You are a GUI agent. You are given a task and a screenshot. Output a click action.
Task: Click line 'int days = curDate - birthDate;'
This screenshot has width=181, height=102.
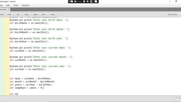point(30,78)
